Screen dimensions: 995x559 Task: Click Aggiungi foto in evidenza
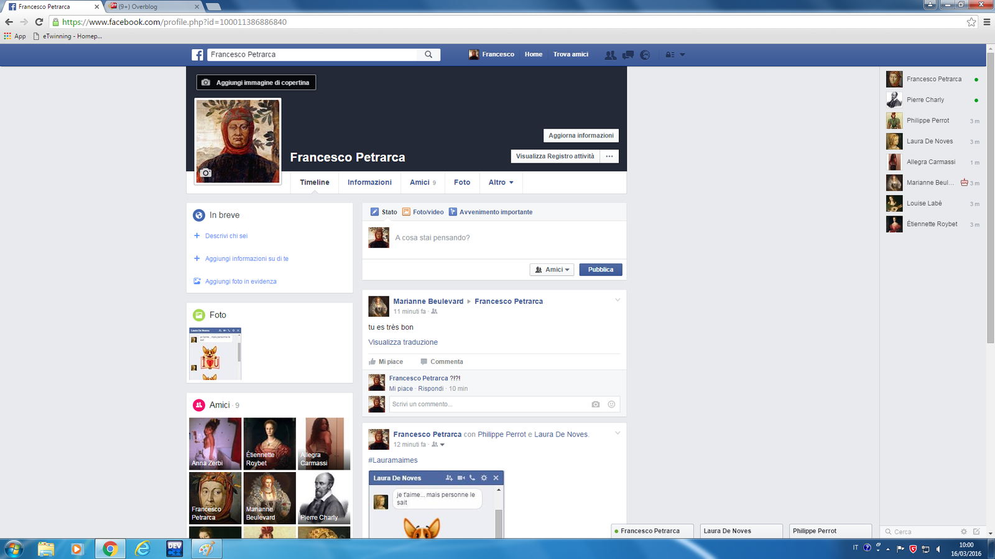click(x=241, y=281)
